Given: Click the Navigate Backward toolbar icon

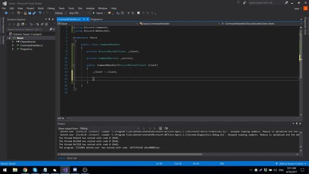Looking at the screenshot, I should click(6, 13).
